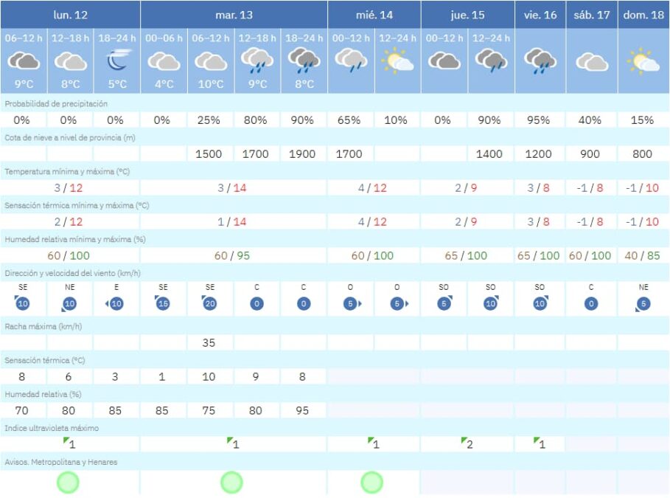Click the rain cloud icon for Tuesday 12-18h

256,60
